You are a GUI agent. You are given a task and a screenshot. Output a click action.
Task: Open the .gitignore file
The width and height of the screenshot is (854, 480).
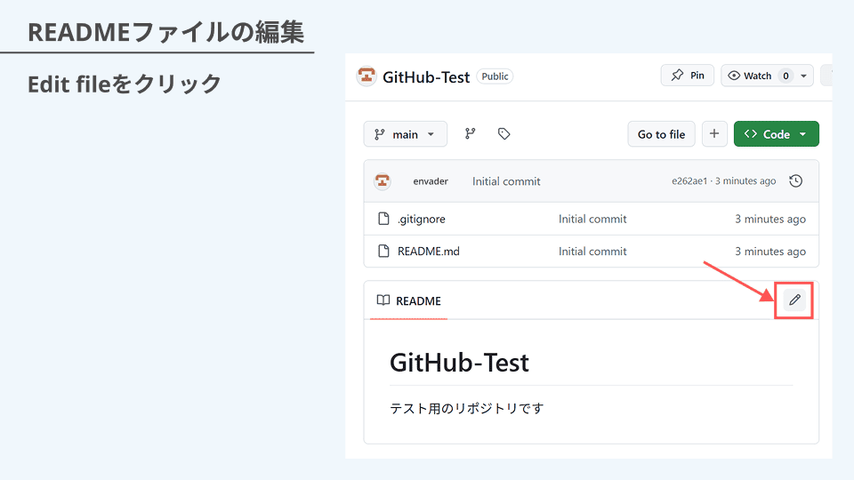(421, 219)
